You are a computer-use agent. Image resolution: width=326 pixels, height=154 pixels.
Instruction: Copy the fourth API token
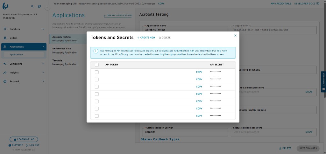click(199, 94)
